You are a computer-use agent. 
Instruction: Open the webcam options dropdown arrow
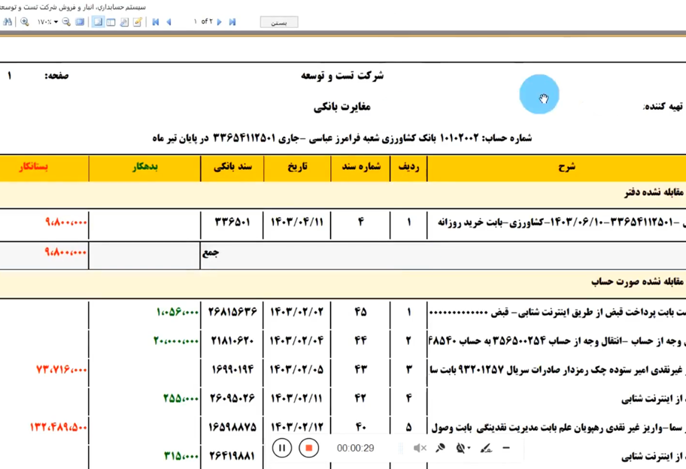tap(469, 448)
